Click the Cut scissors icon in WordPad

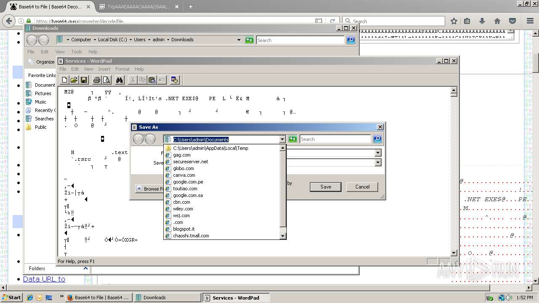[133, 80]
